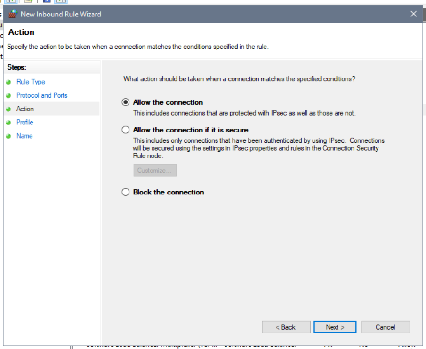Viewport: 426px width, 349px height.
Task: Click the firewall wizard icon in title bar
Action: coord(13,14)
